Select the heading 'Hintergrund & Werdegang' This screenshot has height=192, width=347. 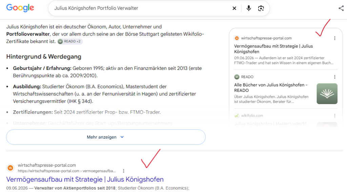(x=44, y=56)
